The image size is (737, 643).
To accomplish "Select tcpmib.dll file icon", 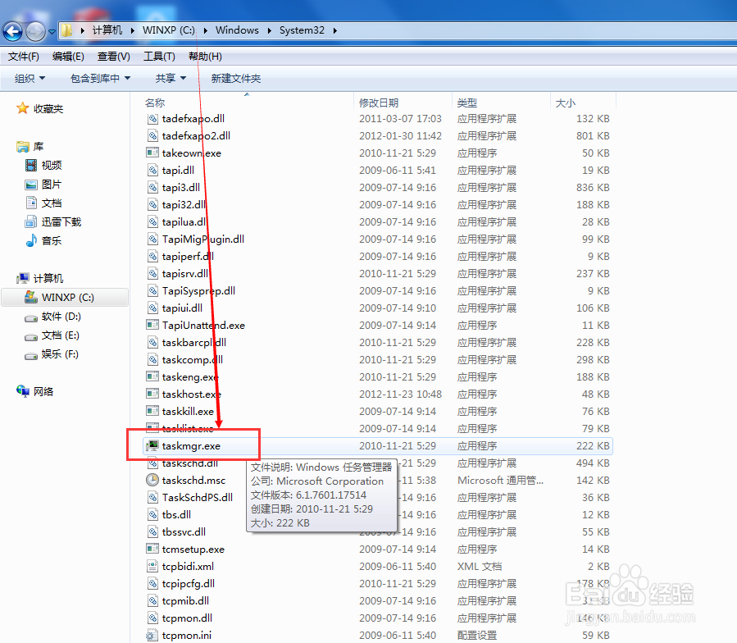I will pyautogui.click(x=152, y=600).
